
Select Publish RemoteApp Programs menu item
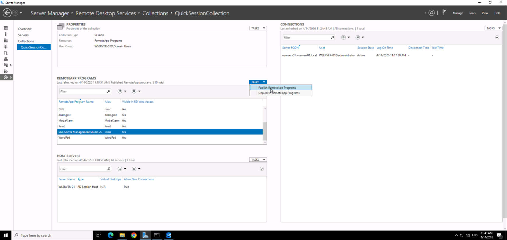tap(277, 88)
